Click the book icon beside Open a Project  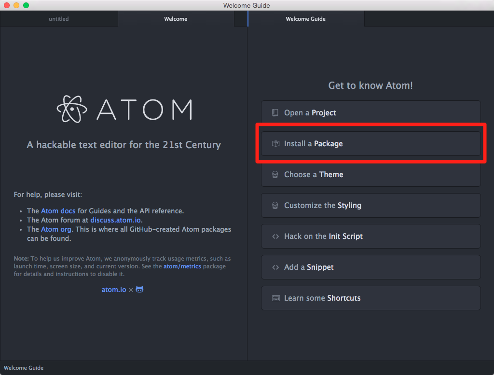pos(275,112)
